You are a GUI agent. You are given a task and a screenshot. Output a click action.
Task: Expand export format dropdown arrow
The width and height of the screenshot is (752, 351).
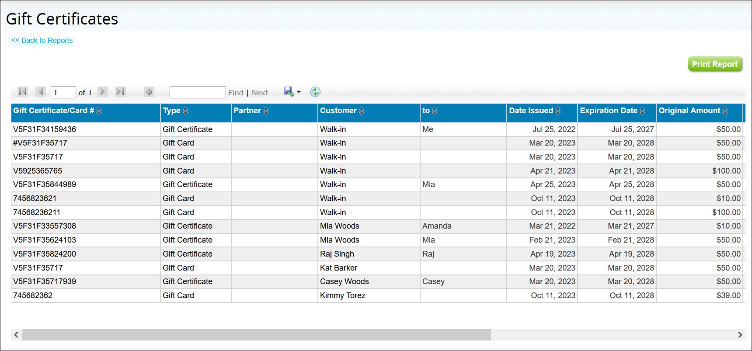299,92
